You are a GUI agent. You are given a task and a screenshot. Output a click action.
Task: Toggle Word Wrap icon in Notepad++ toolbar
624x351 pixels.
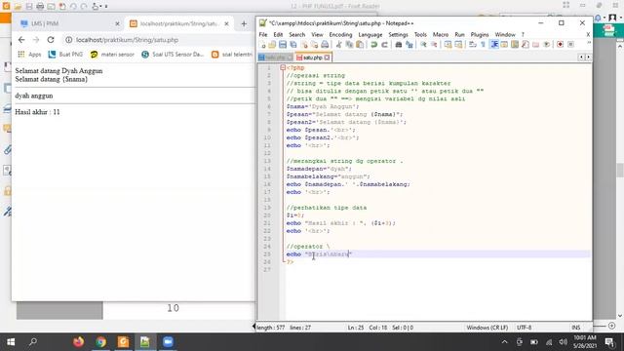pos(473,45)
